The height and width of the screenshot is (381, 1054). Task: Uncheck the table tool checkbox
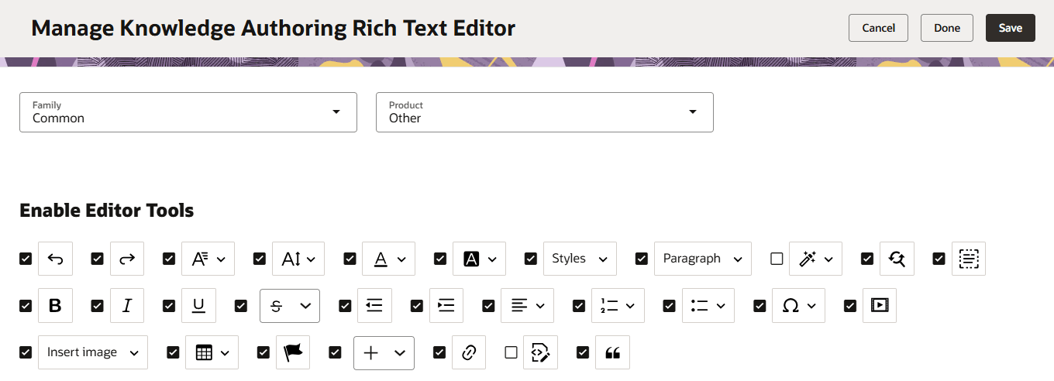(x=173, y=352)
